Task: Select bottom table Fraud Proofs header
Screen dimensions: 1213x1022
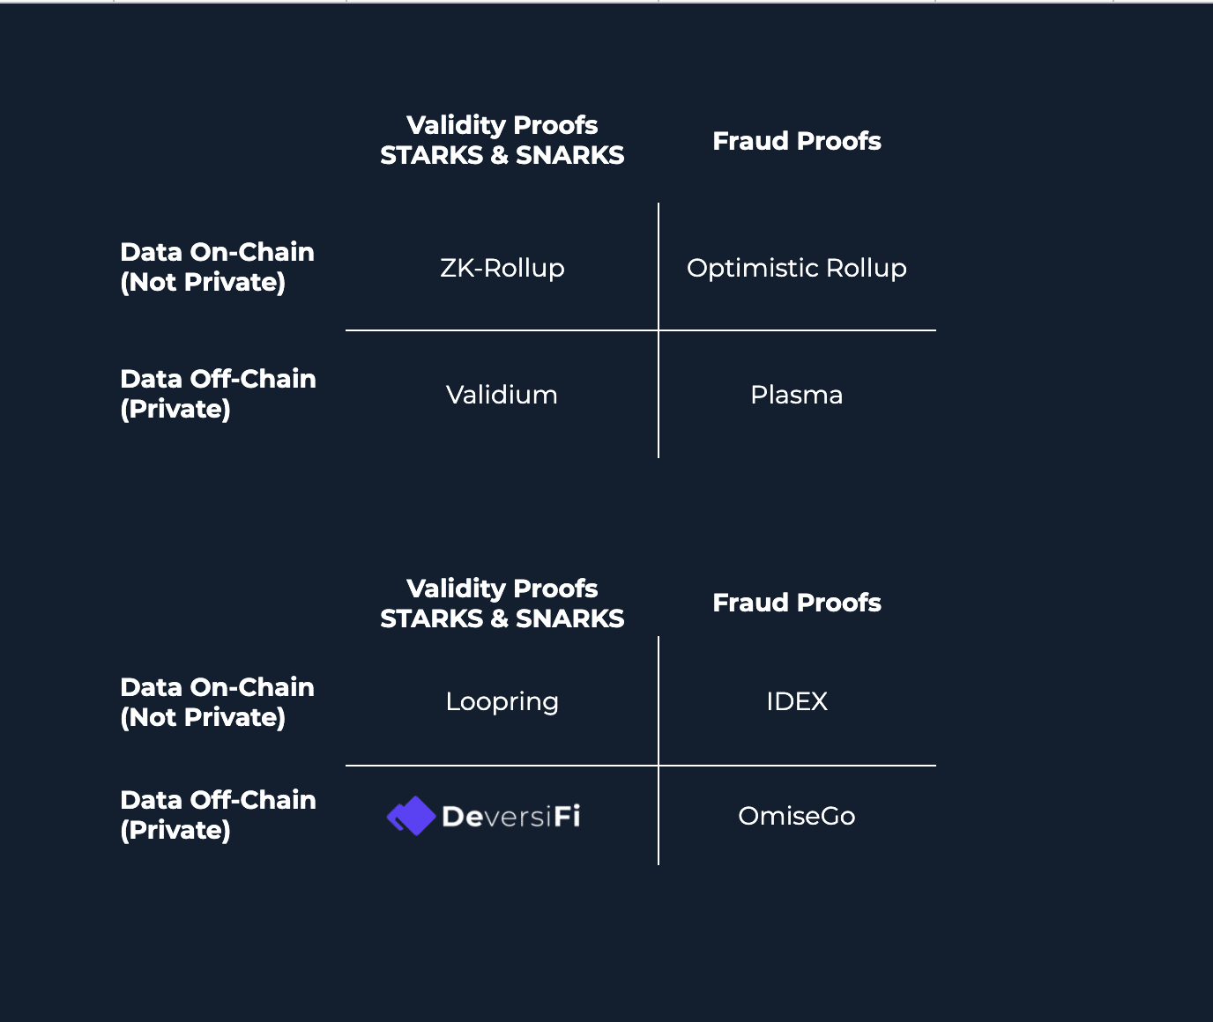Action: point(797,603)
